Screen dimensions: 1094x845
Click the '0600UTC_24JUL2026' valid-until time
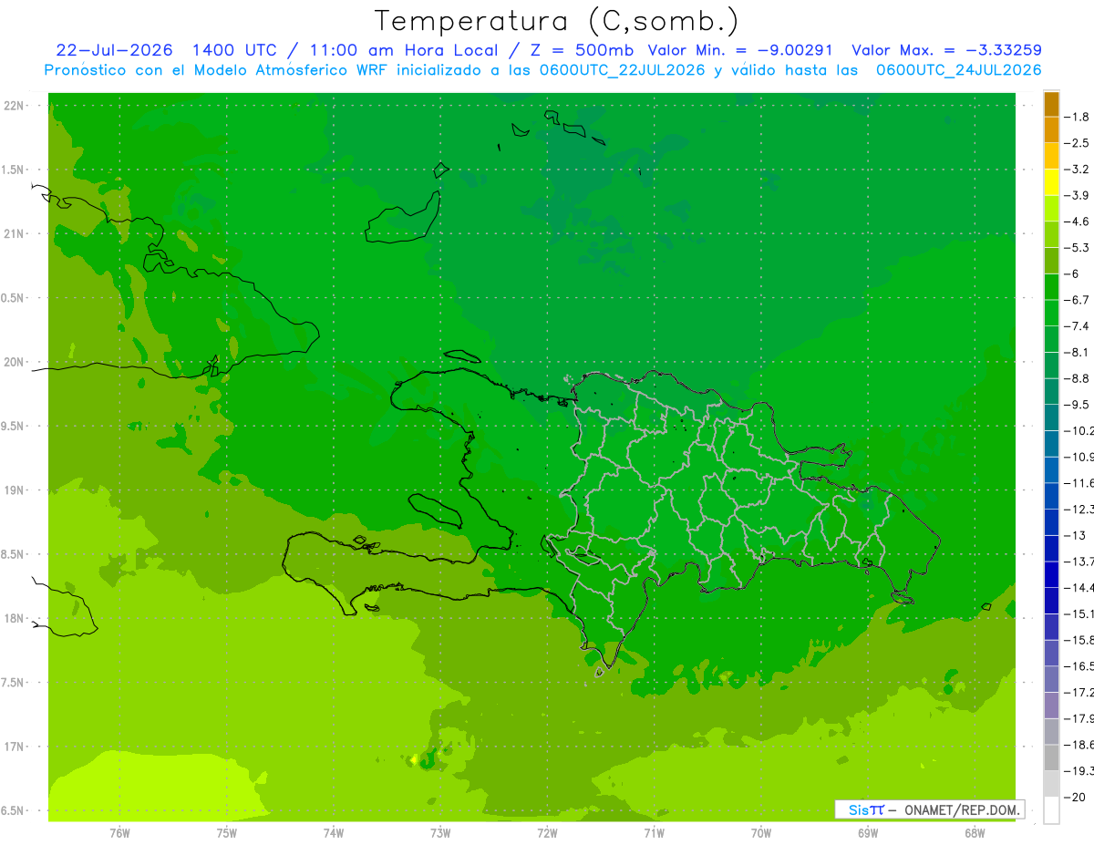click(x=958, y=70)
